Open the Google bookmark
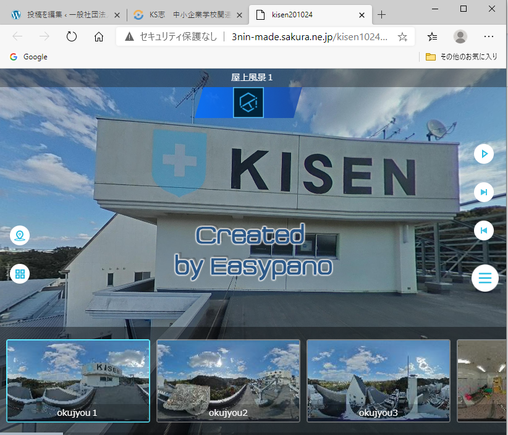Viewport: 508px width, 435px height. [28, 57]
